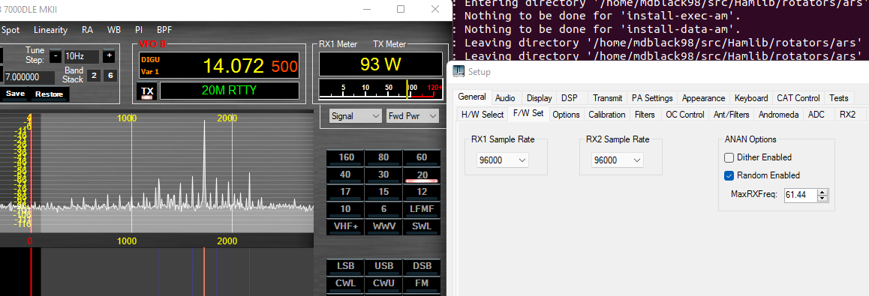Open the Appearance tab
Screen dimensions: 869x296
[x=703, y=98]
